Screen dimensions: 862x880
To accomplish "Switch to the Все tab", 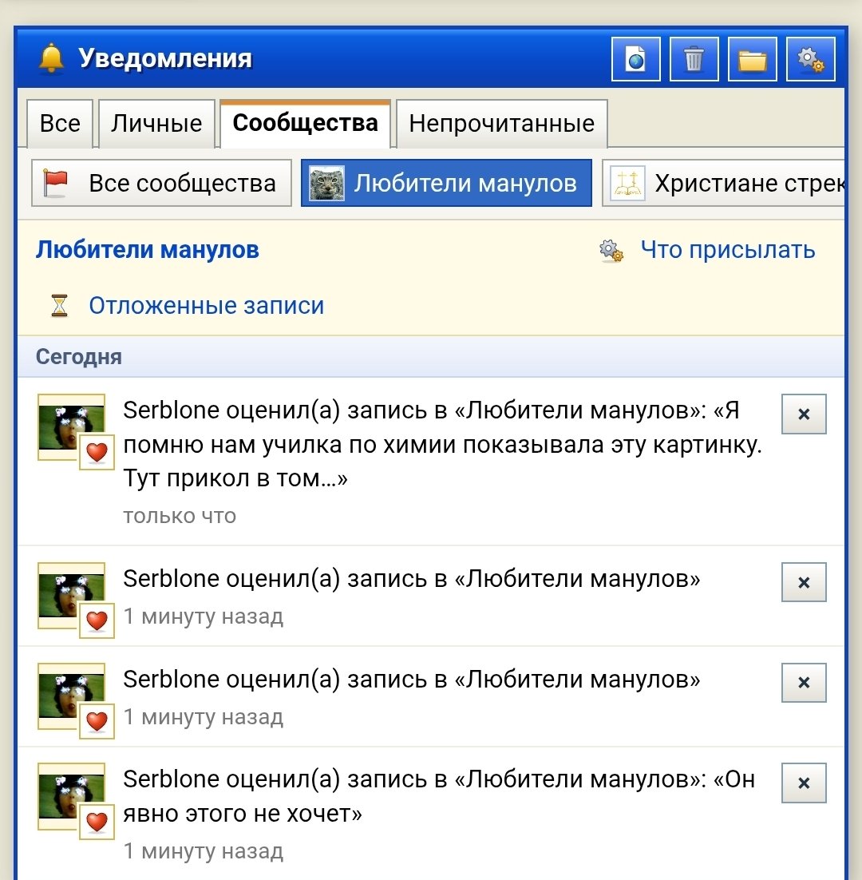I will pos(59,124).
